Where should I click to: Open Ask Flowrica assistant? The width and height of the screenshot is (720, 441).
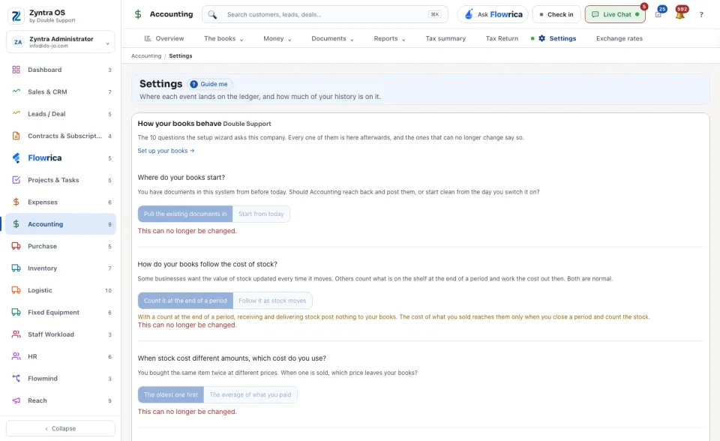click(493, 15)
